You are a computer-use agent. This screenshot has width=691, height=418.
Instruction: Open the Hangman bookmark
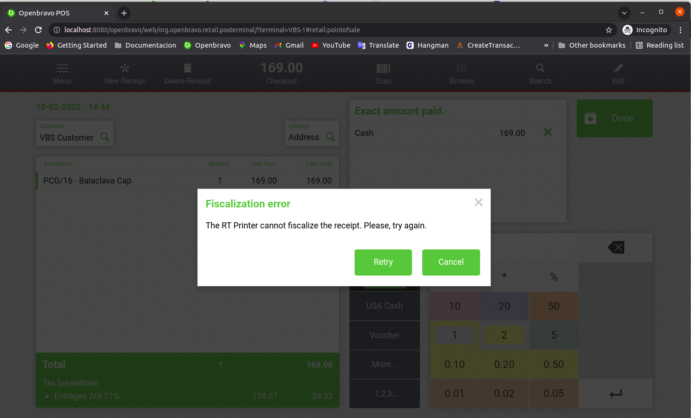427,45
